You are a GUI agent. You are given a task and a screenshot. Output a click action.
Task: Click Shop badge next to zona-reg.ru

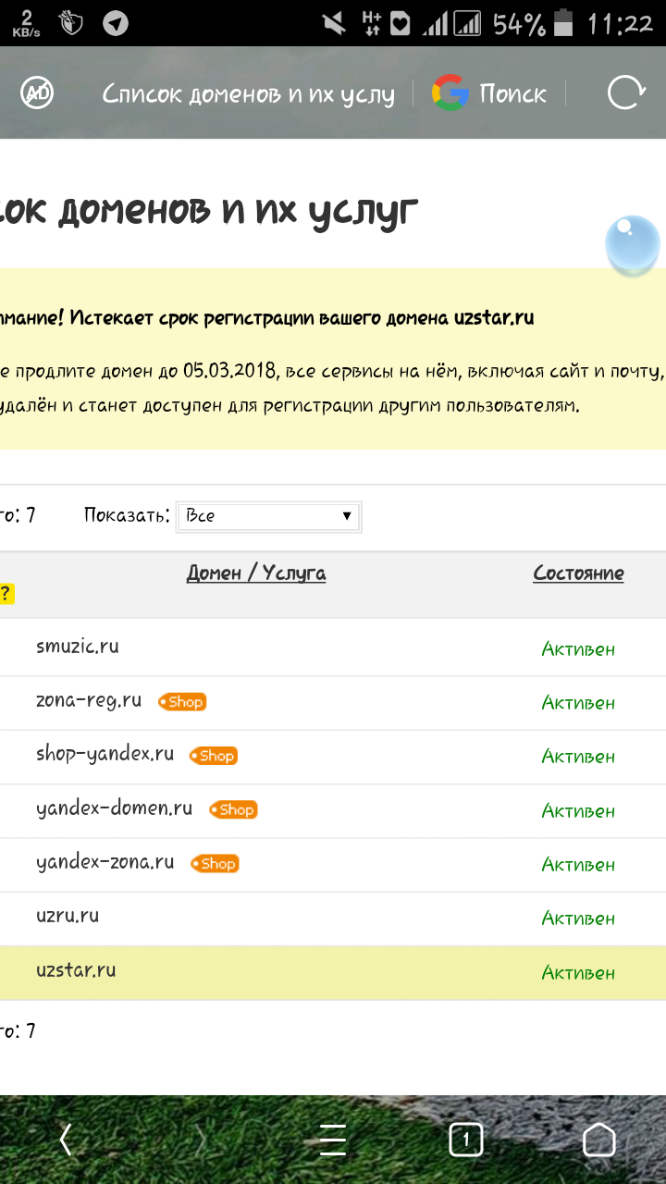[x=182, y=702]
